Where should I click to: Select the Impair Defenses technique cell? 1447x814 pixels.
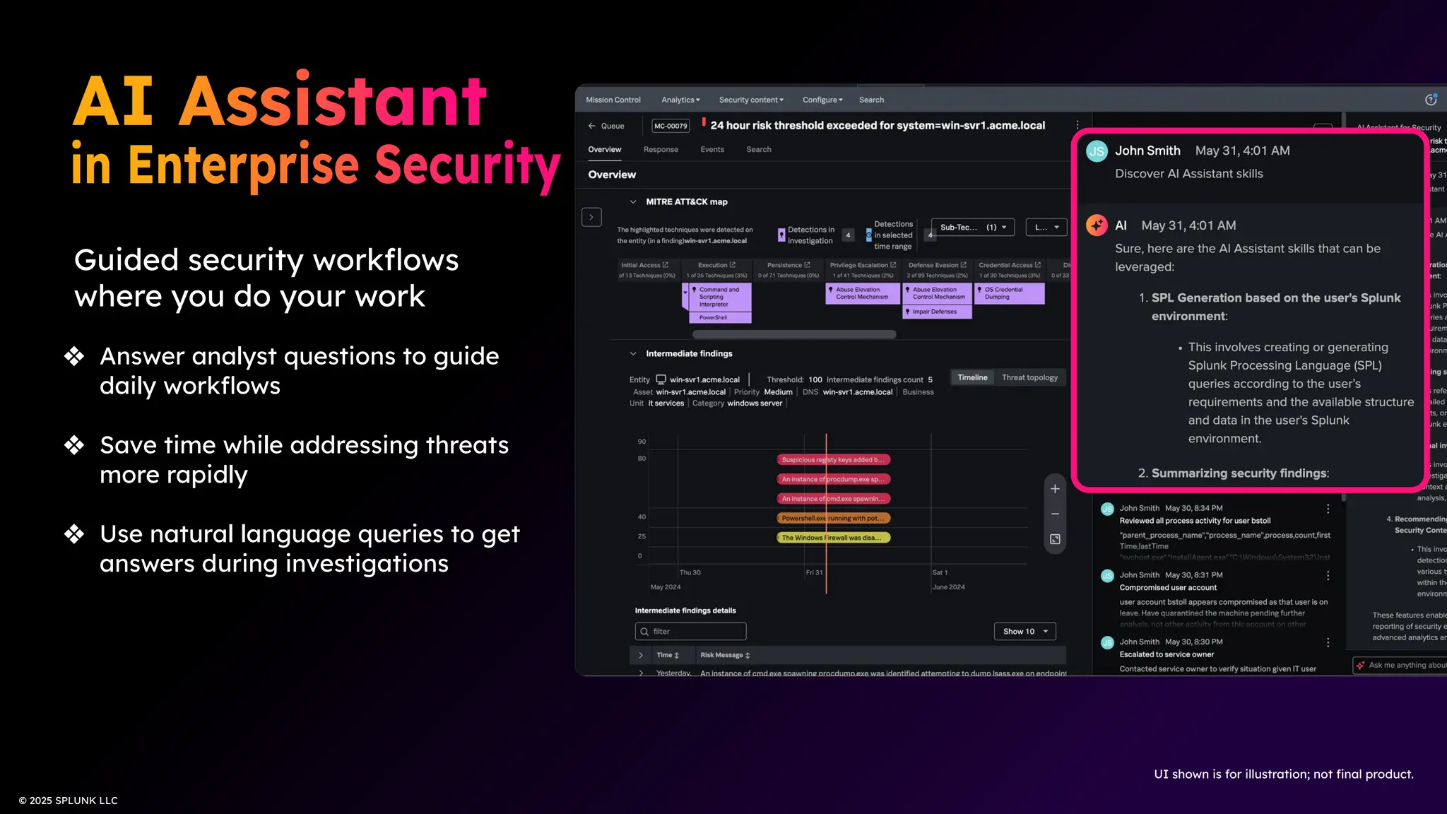[937, 312]
